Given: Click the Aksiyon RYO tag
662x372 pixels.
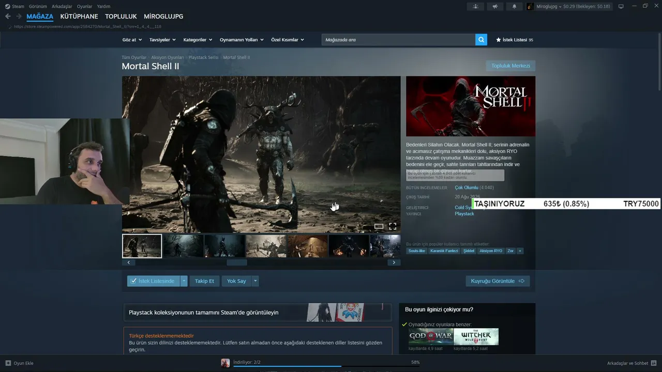Looking at the screenshot, I should coord(491,251).
